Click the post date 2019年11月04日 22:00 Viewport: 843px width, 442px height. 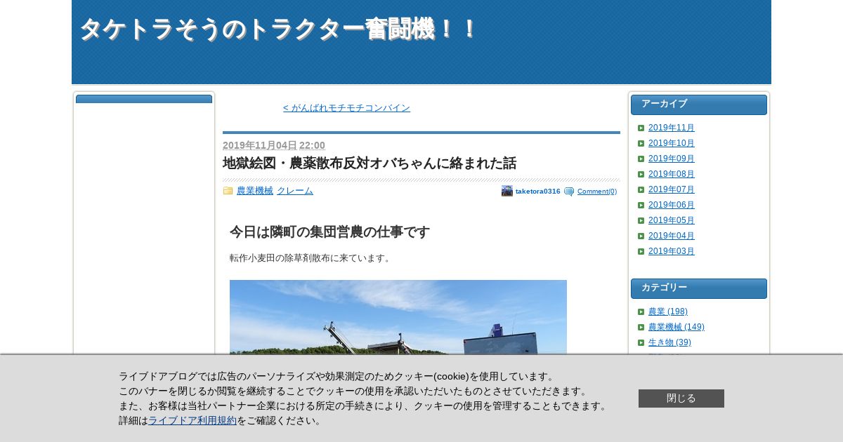(274, 145)
